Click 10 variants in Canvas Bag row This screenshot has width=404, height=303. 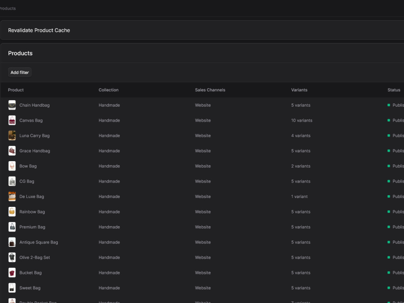302,120
